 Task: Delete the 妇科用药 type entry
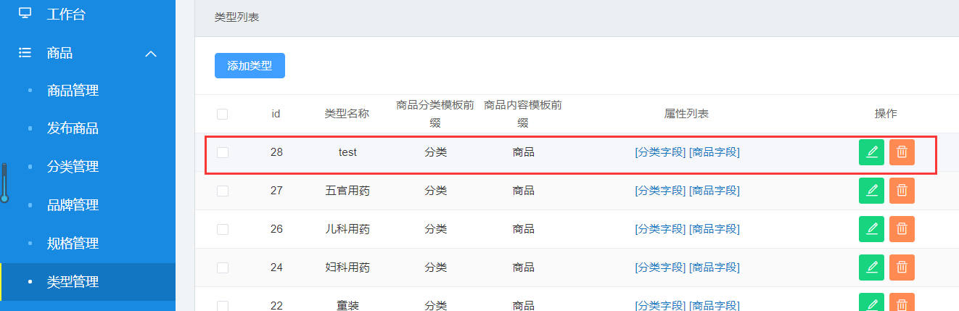(x=902, y=268)
